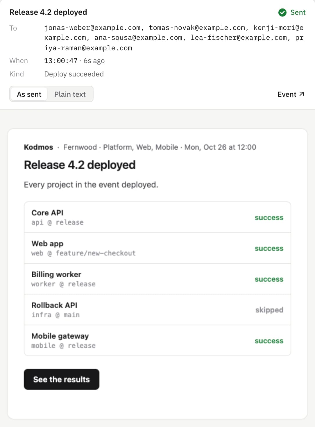Click the See the results button

tap(62, 379)
